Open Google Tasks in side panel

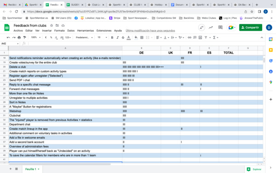click(271, 61)
